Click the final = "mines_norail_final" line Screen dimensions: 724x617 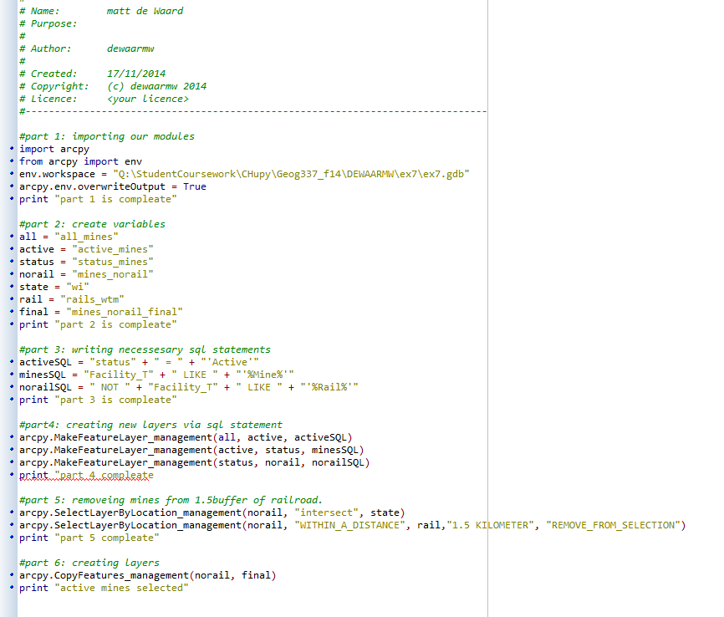(101, 312)
